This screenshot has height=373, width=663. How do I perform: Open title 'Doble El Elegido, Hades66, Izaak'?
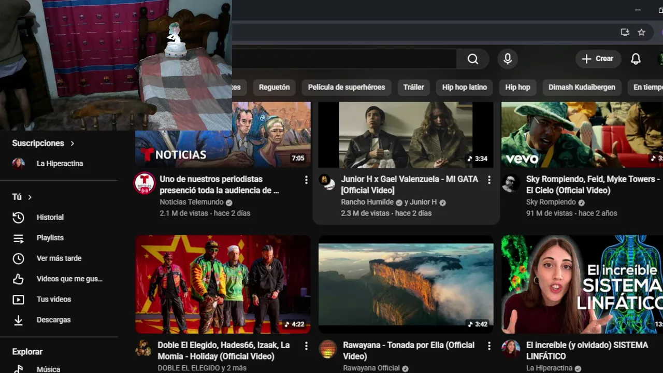[x=225, y=350]
